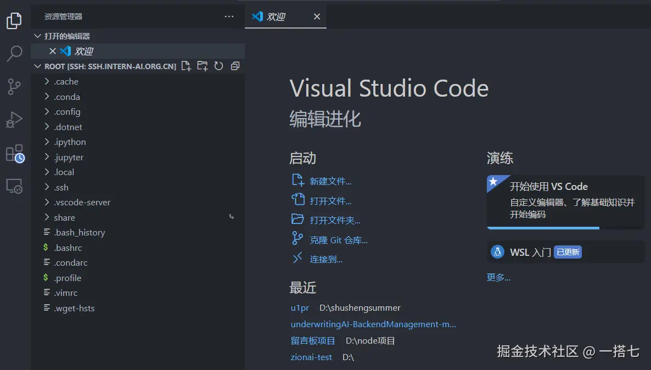Click the folder icon beside 打开文件夹
This screenshot has width=651, height=370.
[x=298, y=219]
